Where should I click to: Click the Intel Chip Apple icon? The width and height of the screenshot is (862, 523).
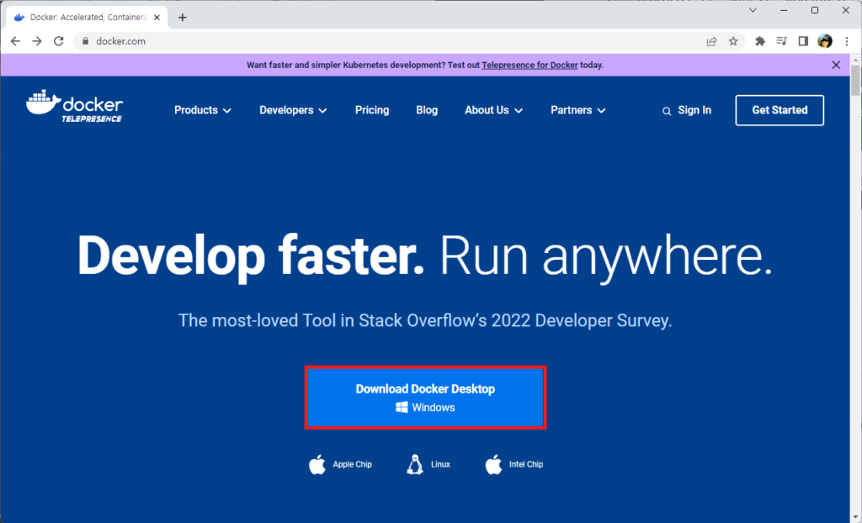pos(493,464)
